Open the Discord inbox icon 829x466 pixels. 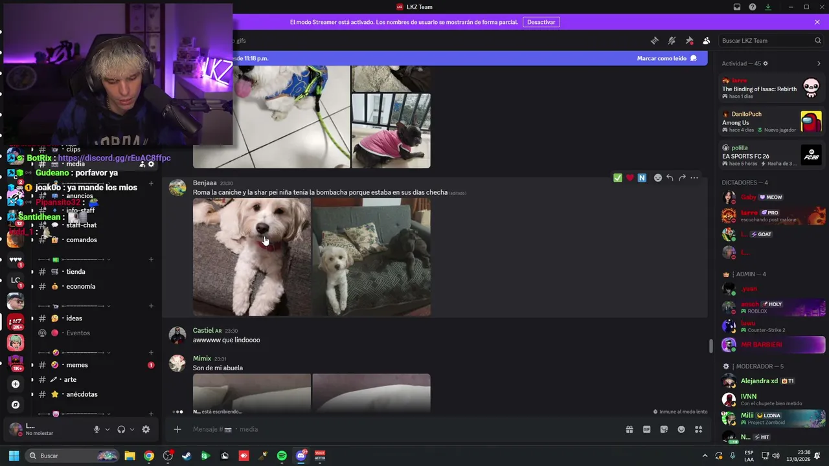pyautogui.click(x=737, y=7)
